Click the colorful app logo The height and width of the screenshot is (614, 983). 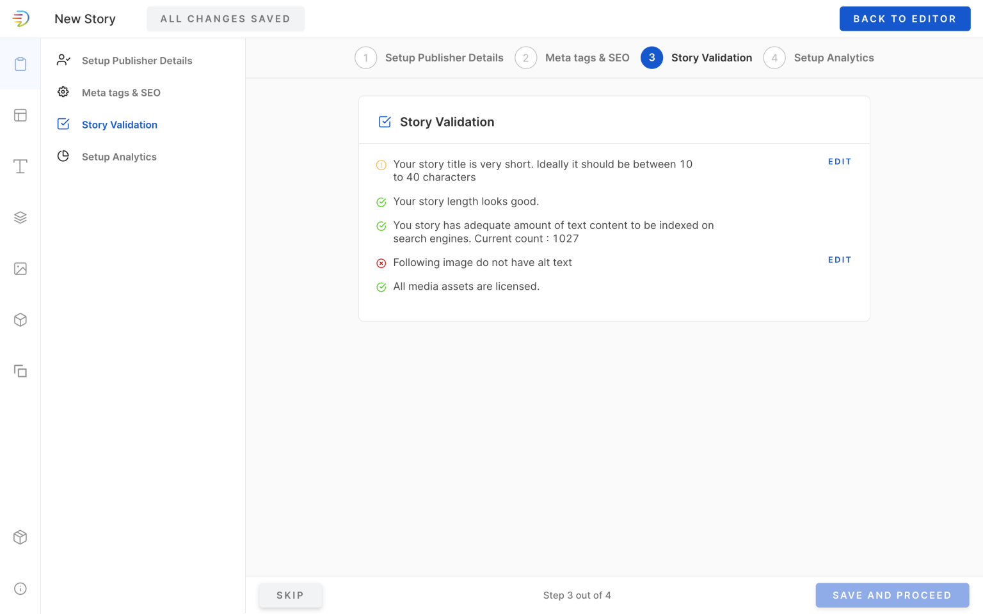pos(21,18)
